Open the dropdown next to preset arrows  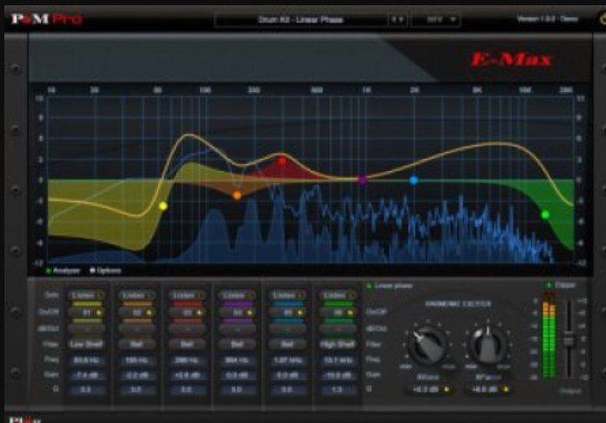(436, 19)
